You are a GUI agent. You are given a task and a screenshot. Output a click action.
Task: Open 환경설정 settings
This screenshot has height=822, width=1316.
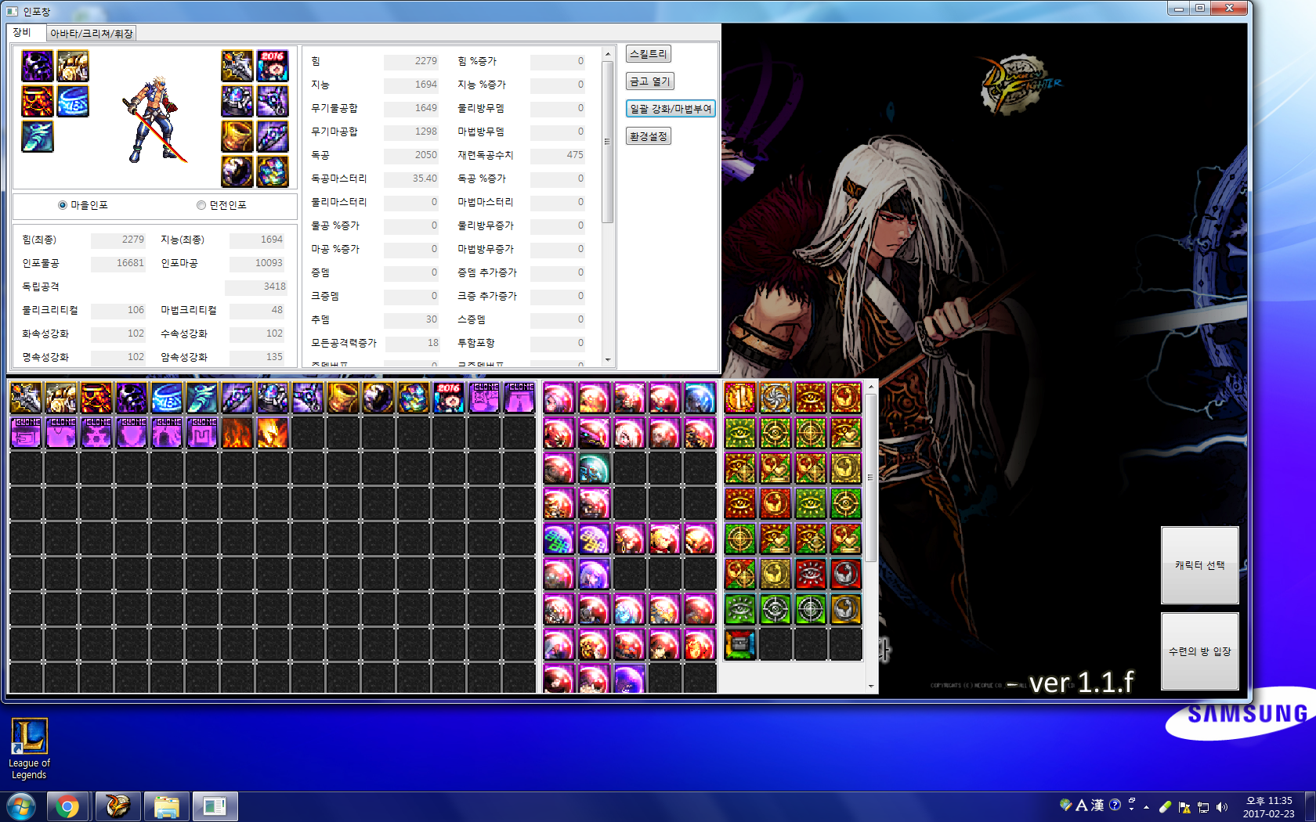tap(649, 136)
